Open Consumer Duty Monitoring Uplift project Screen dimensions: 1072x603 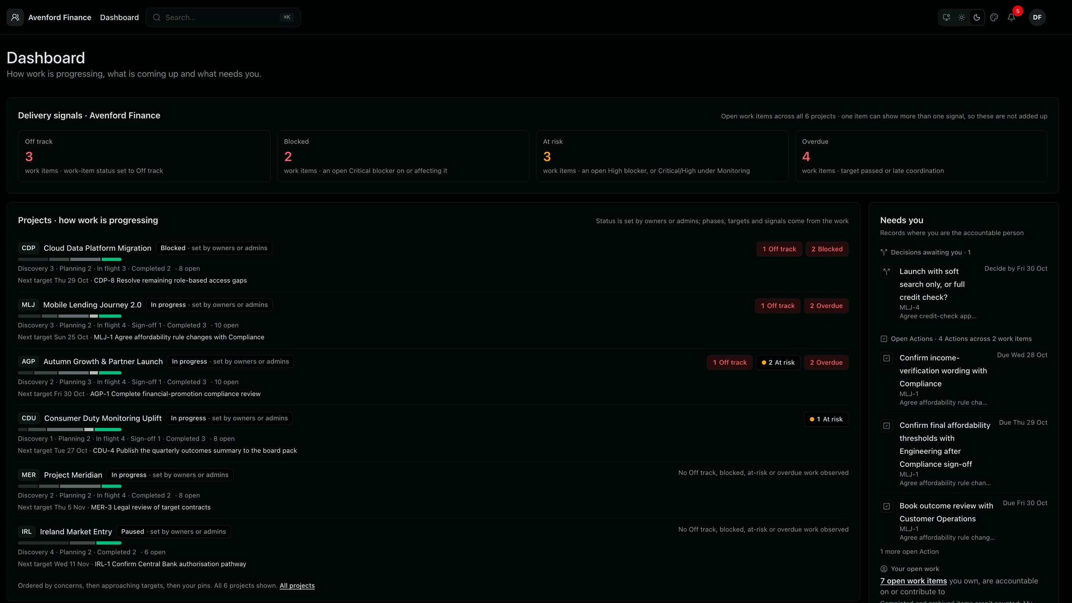103,418
